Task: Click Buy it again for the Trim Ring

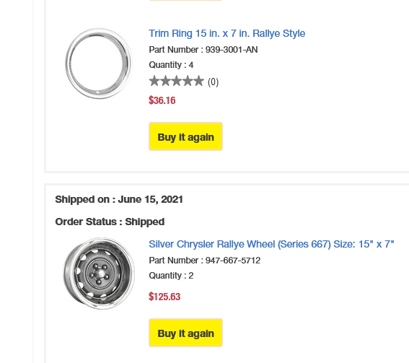Action: (185, 136)
